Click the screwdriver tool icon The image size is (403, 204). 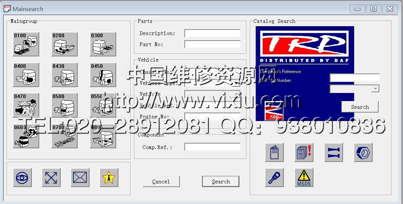[x=274, y=177]
